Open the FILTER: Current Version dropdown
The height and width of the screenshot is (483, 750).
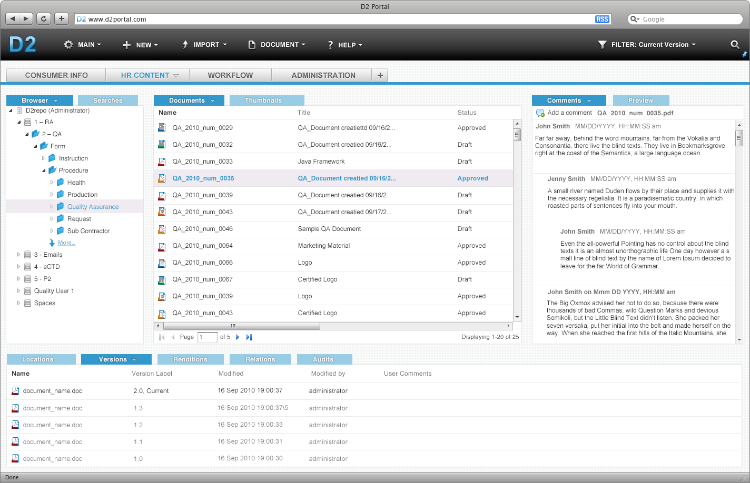click(647, 45)
